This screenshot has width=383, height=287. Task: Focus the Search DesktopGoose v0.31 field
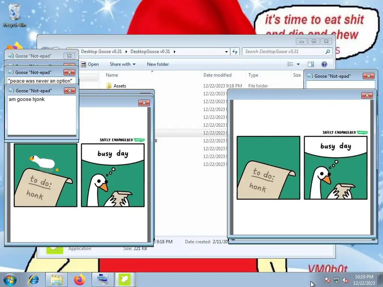point(287,52)
